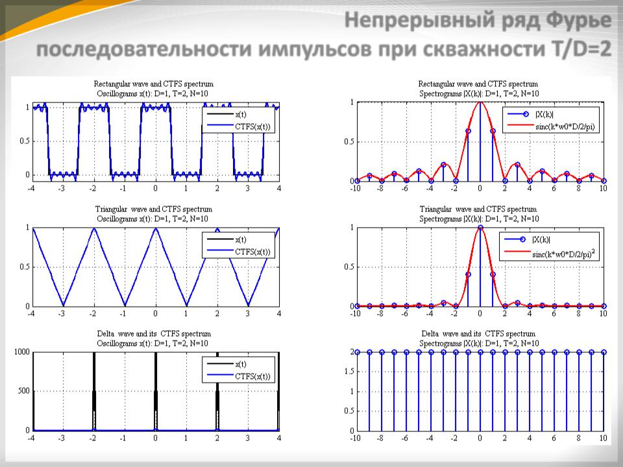Click "|X(k)|" in the rectangular spectrogram legend
This screenshot has width=623, height=467.
[x=544, y=114]
